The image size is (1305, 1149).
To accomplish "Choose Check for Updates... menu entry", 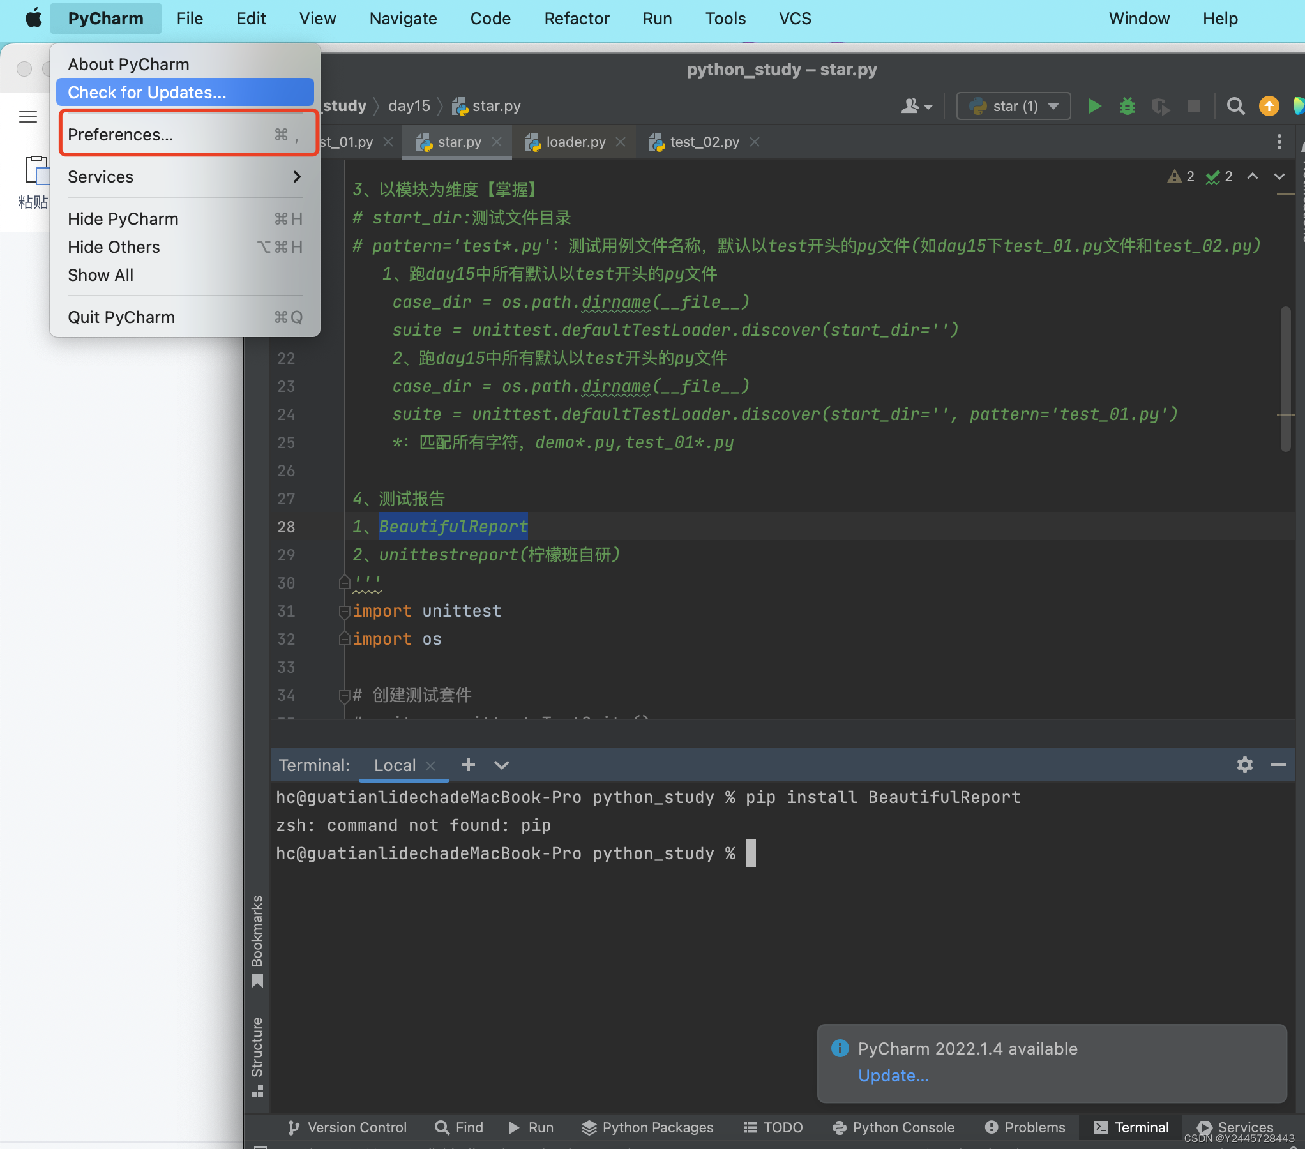I will point(147,93).
